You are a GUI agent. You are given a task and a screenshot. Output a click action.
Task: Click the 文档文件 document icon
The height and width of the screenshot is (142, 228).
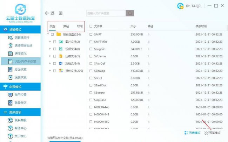61,63
